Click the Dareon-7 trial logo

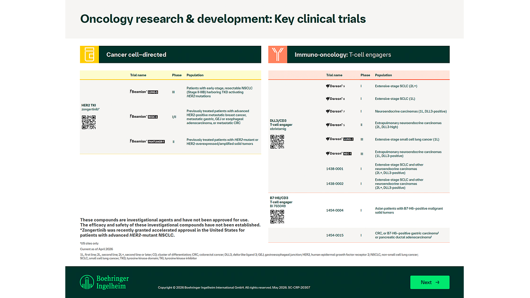[336, 111]
